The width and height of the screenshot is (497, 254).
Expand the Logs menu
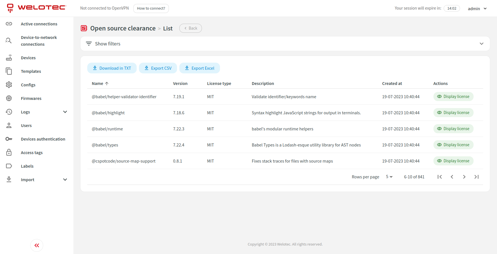click(65, 112)
